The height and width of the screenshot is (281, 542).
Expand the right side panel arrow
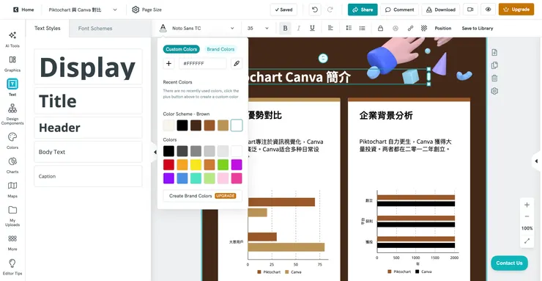coord(536,161)
